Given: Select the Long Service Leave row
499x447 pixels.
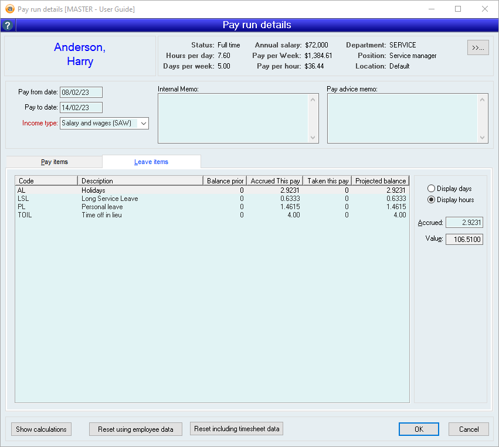Looking at the screenshot, I should click(x=110, y=199).
